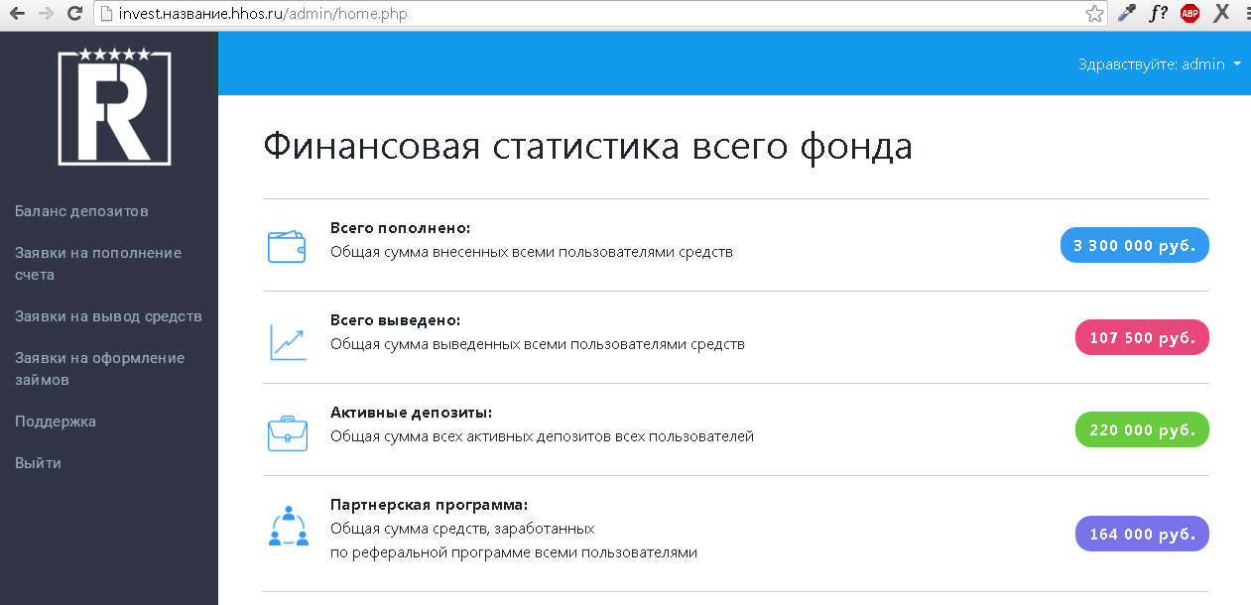Open the f? font finder extension

[1158, 14]
